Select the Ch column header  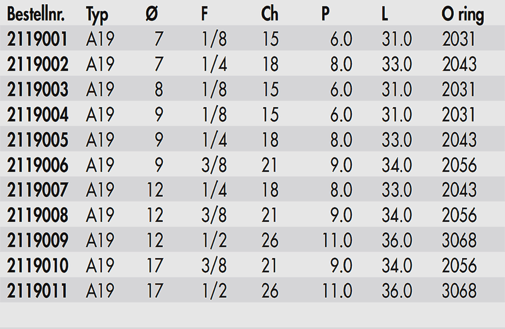(269, 15)
